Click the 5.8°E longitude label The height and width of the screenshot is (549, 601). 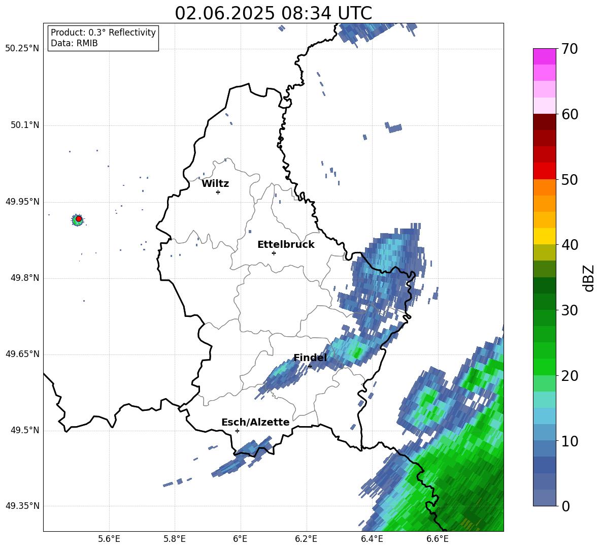[x=175, y=539]
